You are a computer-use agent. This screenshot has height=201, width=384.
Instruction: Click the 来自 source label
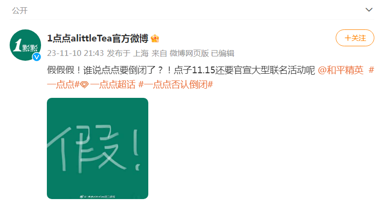tap(159, 53)
